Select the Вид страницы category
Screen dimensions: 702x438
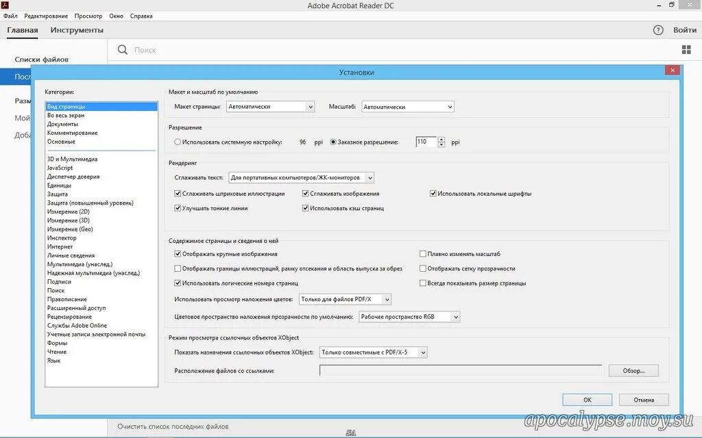pyautogui.click(x=101, y=106)
